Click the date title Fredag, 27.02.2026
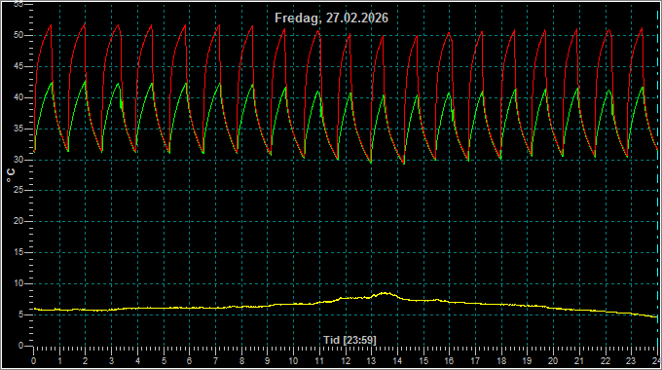Viewport: 662px width, 370px height. click(x=331, y=18)
